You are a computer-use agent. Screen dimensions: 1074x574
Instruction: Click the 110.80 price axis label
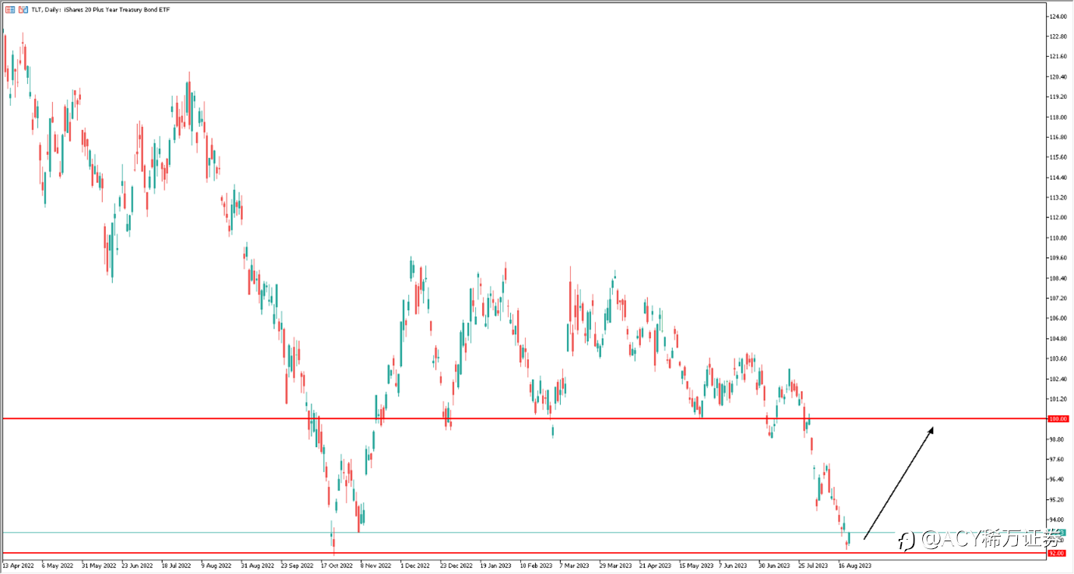(x=1058, y=238)
